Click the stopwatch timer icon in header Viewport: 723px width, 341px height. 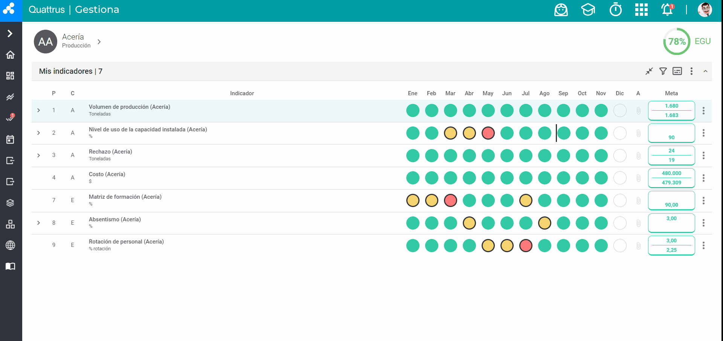616,10
